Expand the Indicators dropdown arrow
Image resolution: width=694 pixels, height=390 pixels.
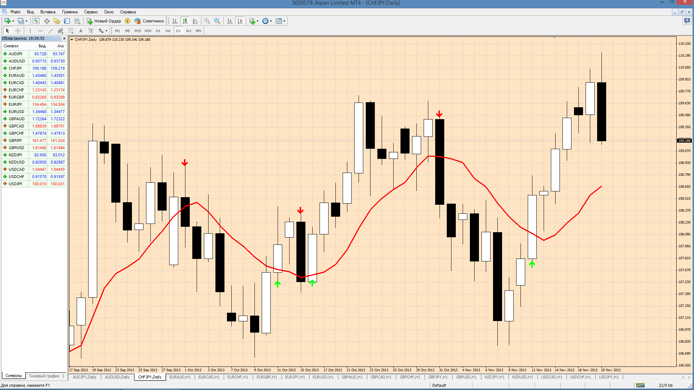257,21
